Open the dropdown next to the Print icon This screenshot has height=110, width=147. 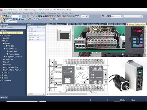20,16
